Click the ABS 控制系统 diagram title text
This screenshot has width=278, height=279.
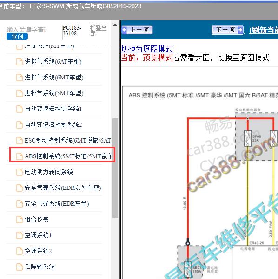[x=203, y=95]
